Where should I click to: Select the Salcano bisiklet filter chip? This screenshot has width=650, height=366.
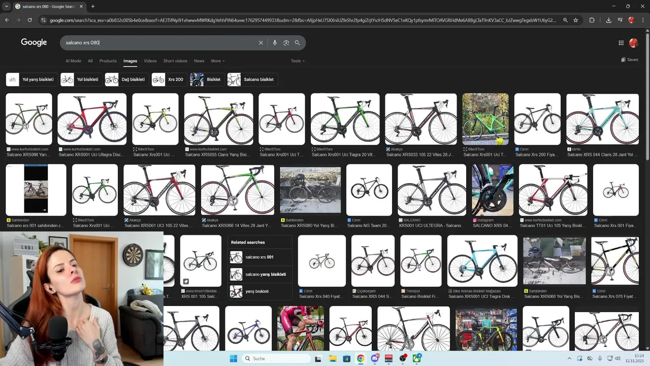click(x=252, y=79)
